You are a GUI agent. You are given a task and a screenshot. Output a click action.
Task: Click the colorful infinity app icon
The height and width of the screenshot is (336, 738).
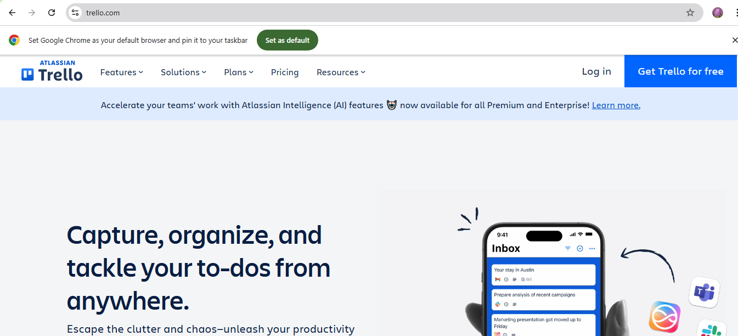(x=664, y=317)
